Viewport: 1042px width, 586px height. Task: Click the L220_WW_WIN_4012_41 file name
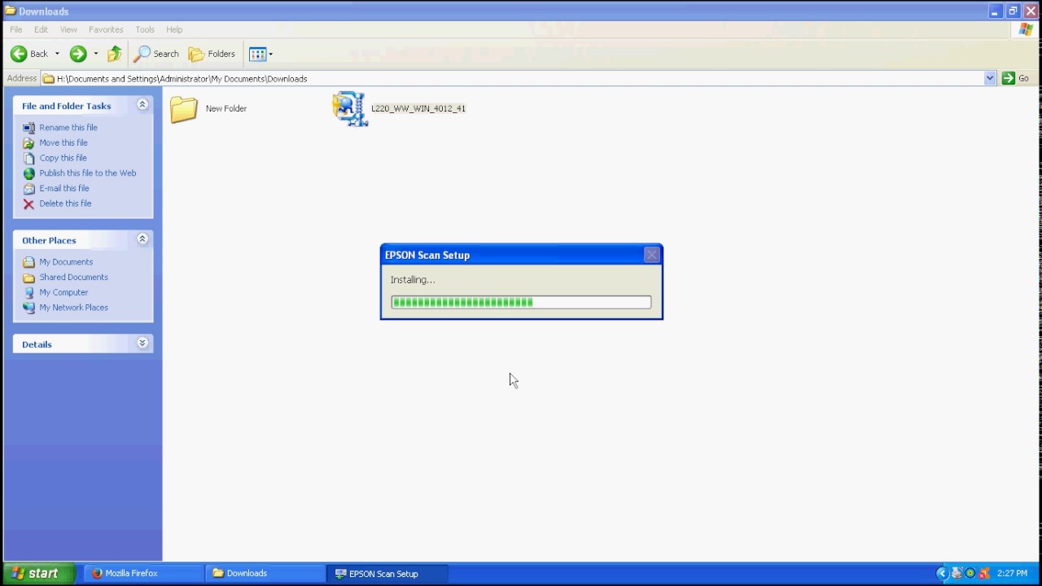coord(418,108)
